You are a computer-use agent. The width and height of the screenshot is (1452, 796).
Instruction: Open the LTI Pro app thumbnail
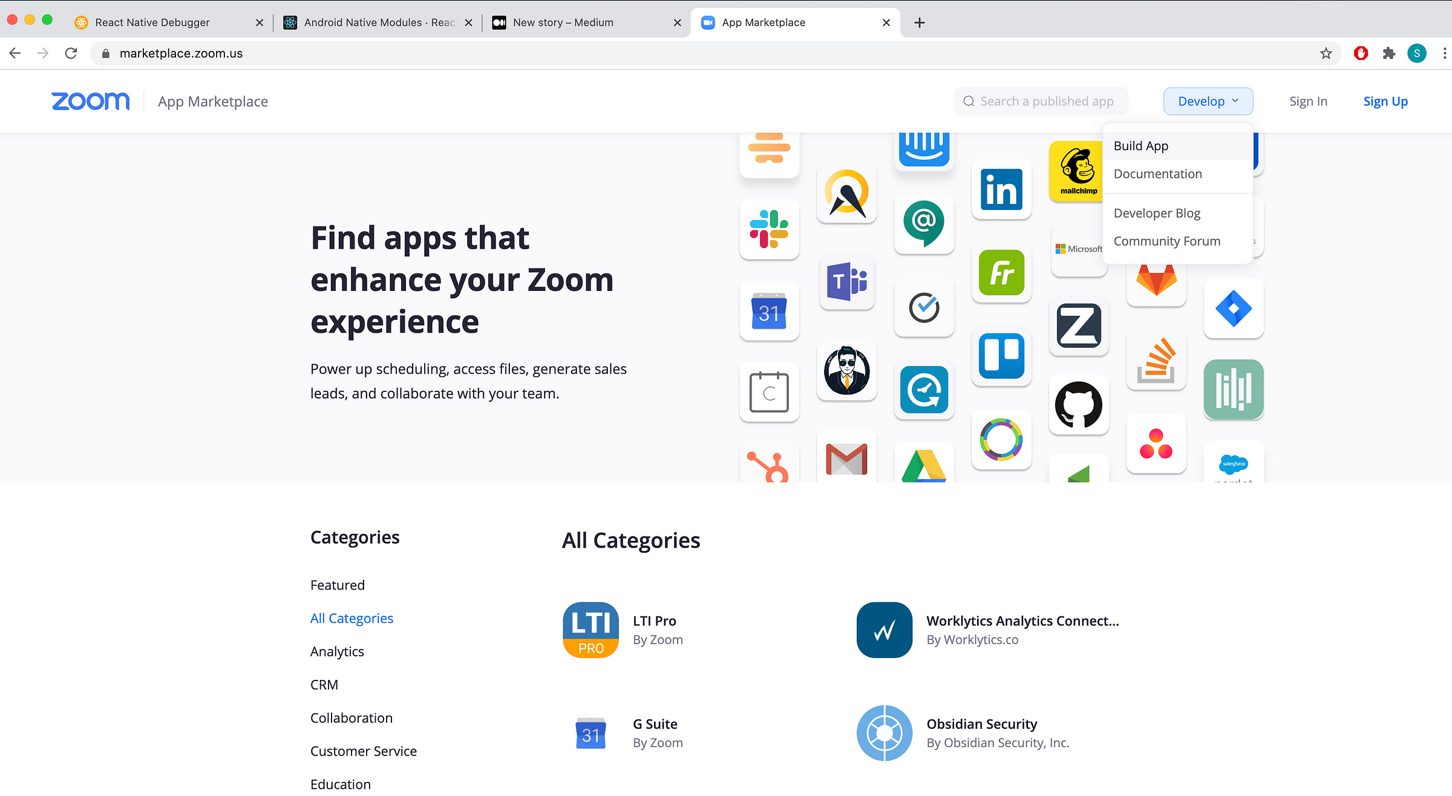click(590, 630)
